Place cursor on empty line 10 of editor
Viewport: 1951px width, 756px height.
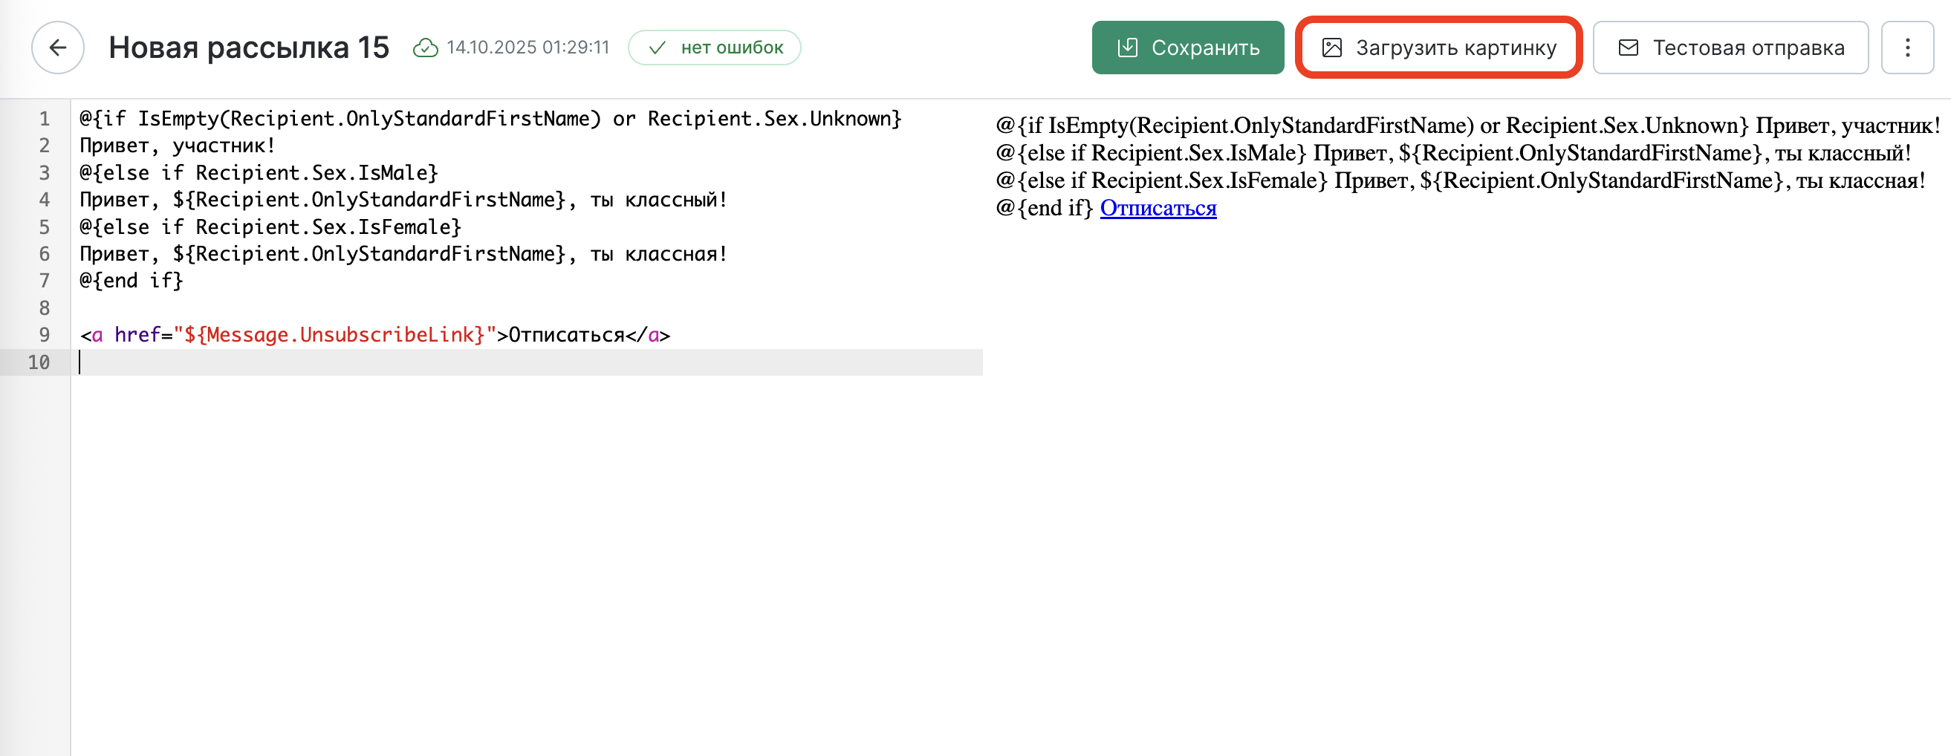(455, 362)
